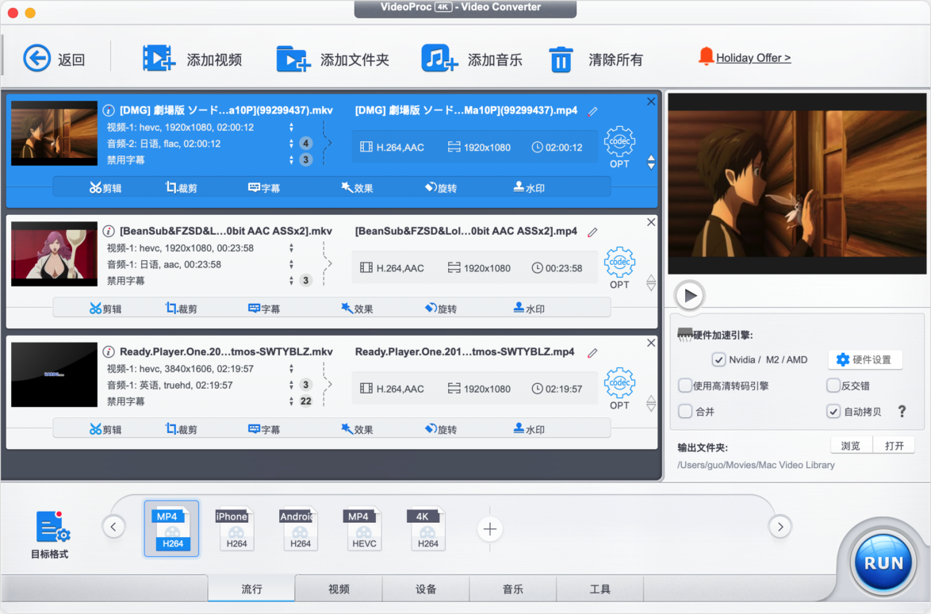Open 旋转 rotate for DMG video
This screenshot has width=931, height=614.
click(x=441, y=188)
